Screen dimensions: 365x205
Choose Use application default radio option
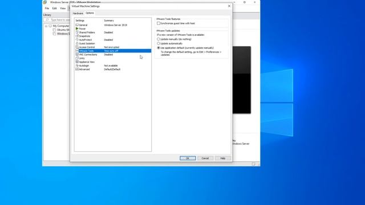[x=159, y=48]
